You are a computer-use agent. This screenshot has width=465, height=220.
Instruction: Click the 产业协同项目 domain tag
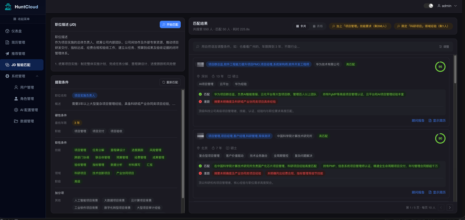pyautogui.click(x=125, y=173)
